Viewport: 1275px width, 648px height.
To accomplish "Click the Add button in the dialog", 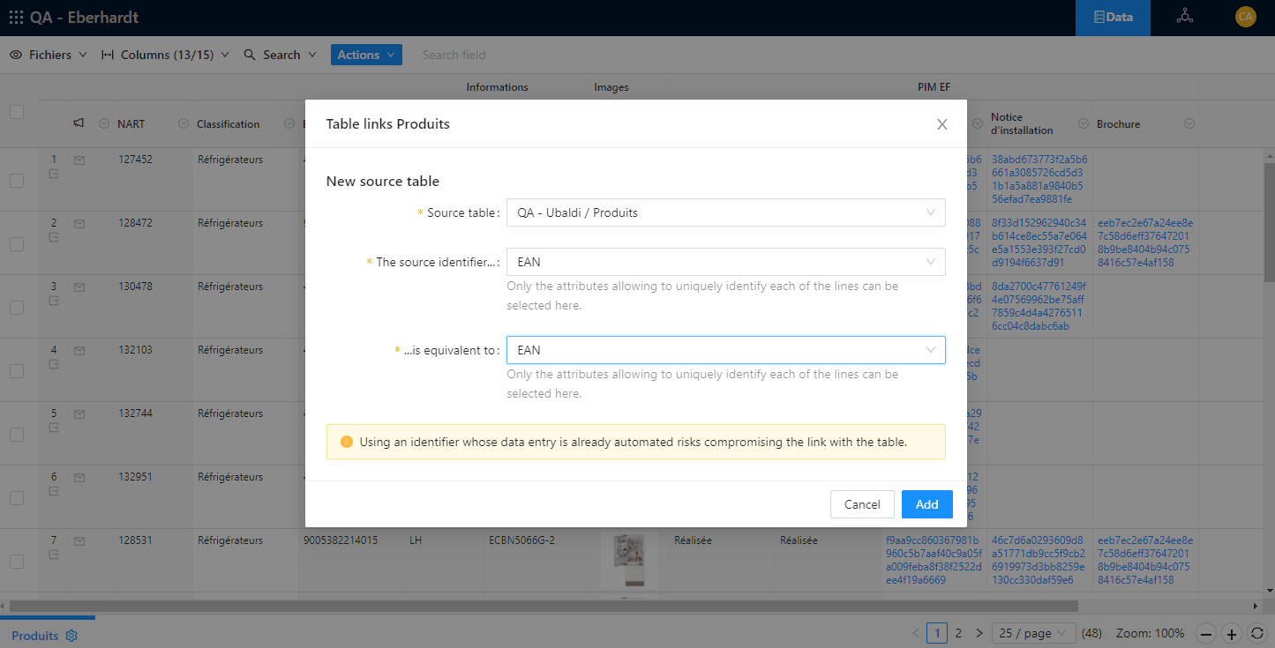I will (926, 503).
